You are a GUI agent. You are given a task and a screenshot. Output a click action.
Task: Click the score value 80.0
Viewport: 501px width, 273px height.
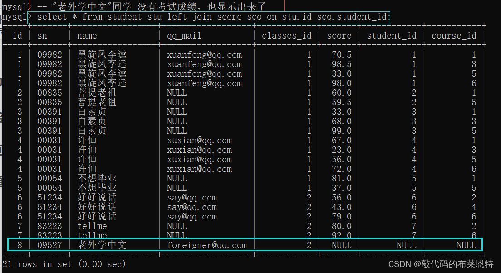click(x=342, y=226)
